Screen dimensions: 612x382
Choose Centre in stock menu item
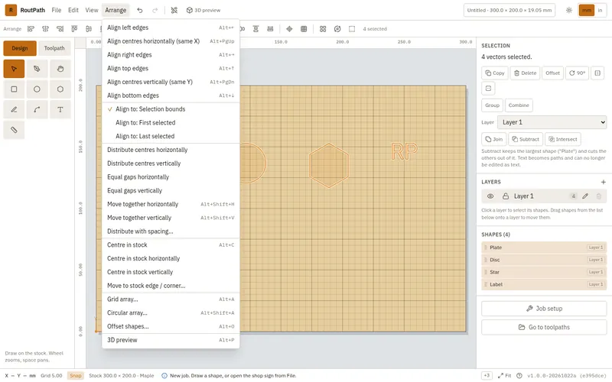pyautogui.click(x=171, y=245)
